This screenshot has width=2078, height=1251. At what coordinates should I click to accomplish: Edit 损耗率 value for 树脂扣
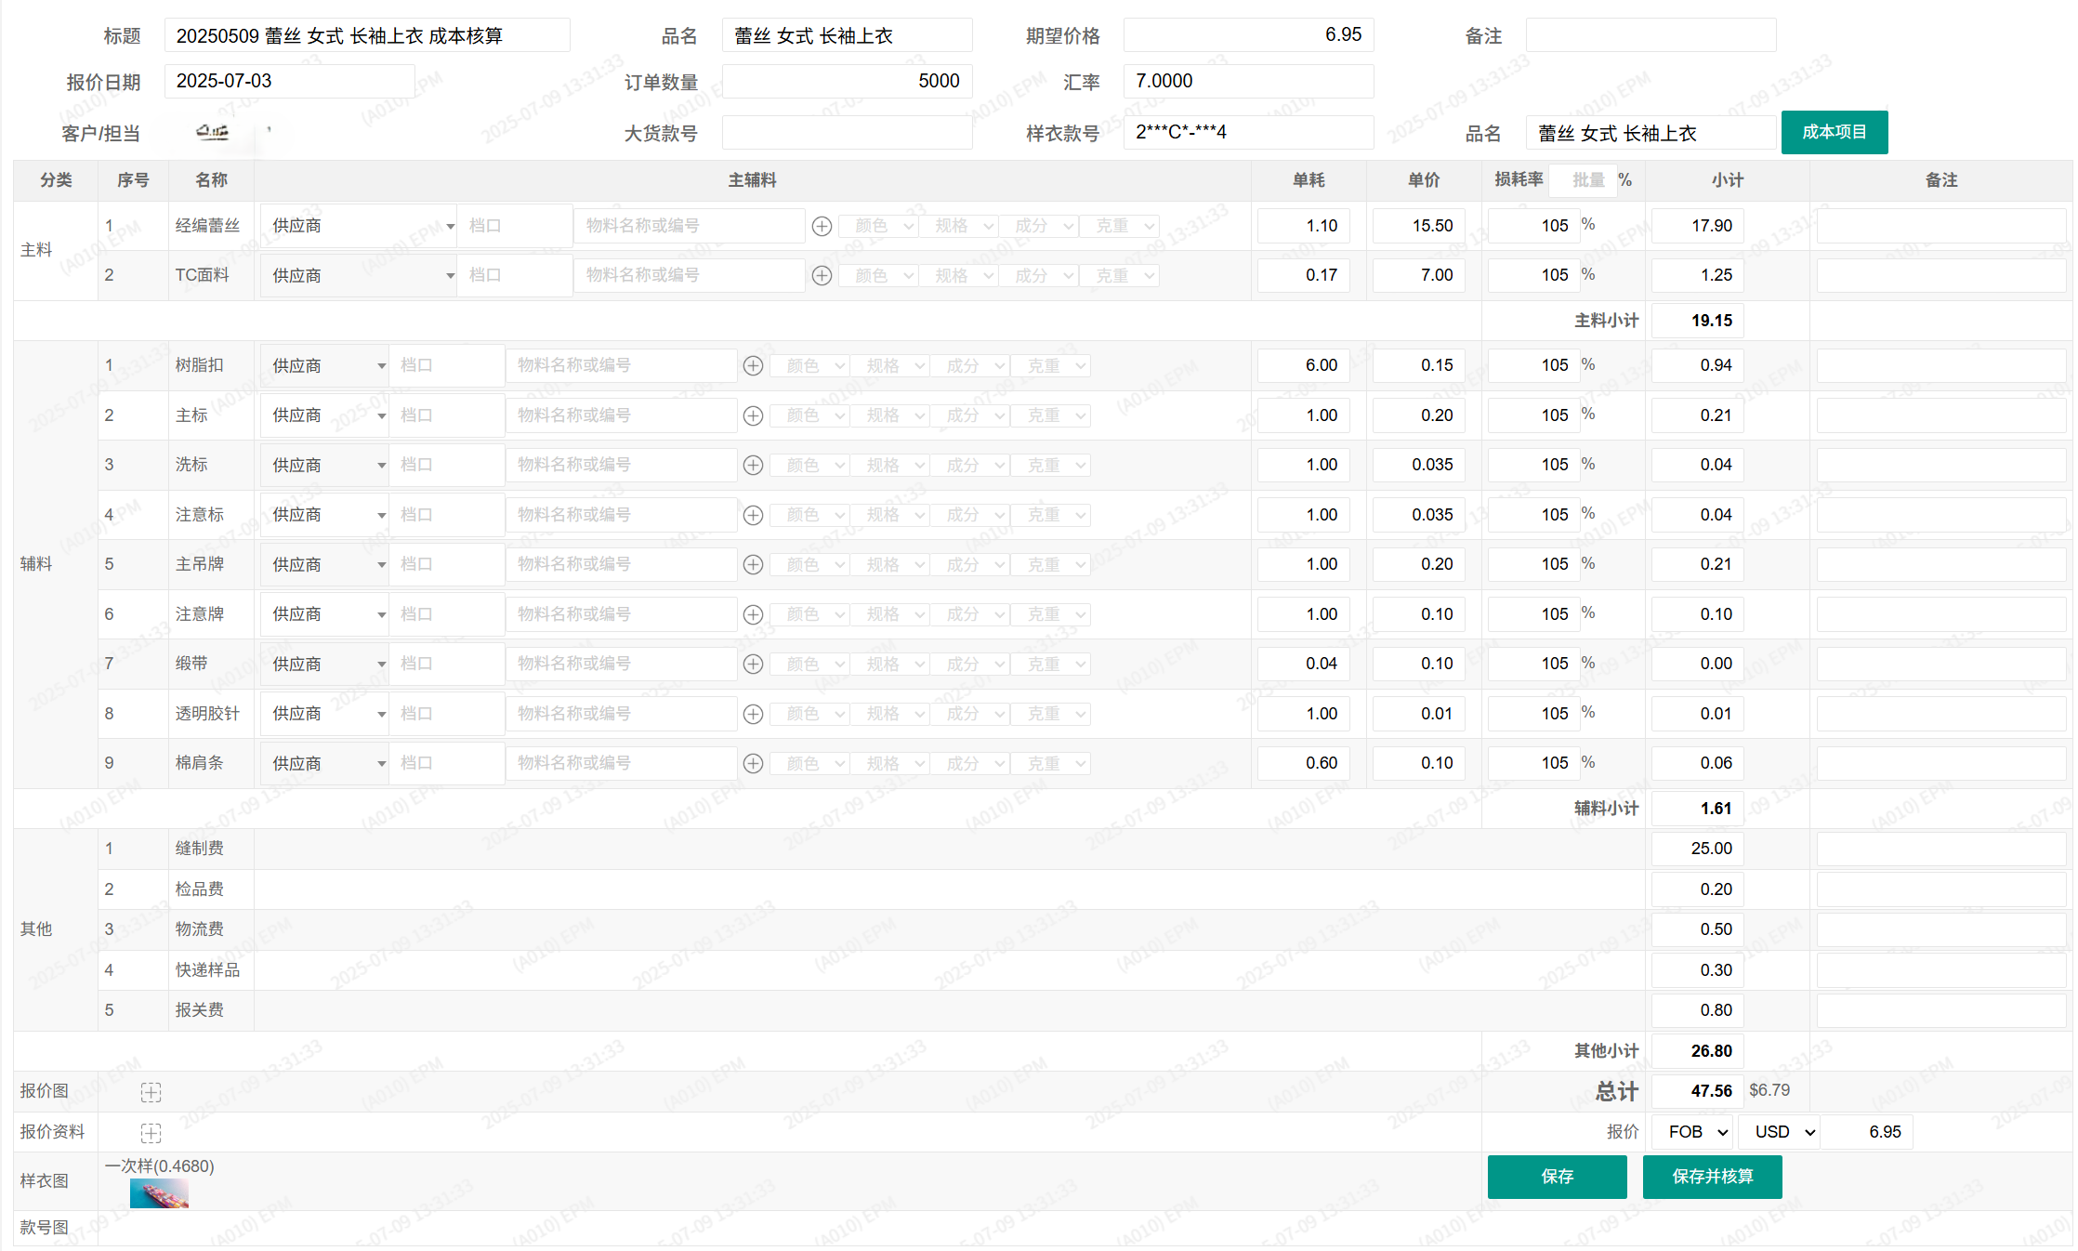pyautogui.click(x=1534, y=365)
